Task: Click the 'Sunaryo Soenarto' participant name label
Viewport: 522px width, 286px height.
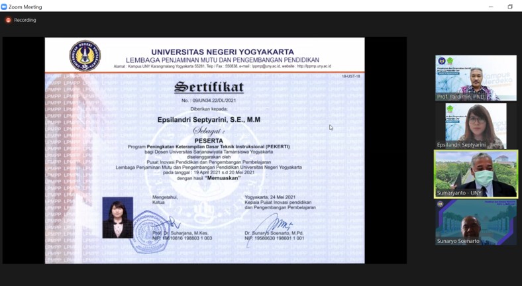Action: click(458, 241)
